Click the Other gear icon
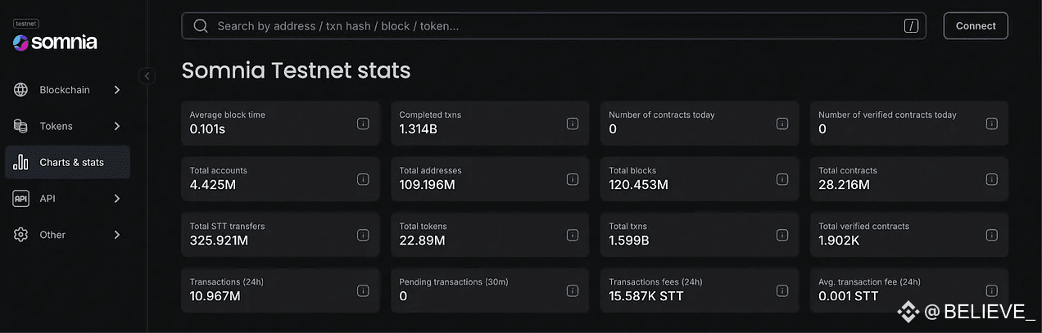Image resolution: width=1042 pixels, height=333 pixels. [21, 235]
